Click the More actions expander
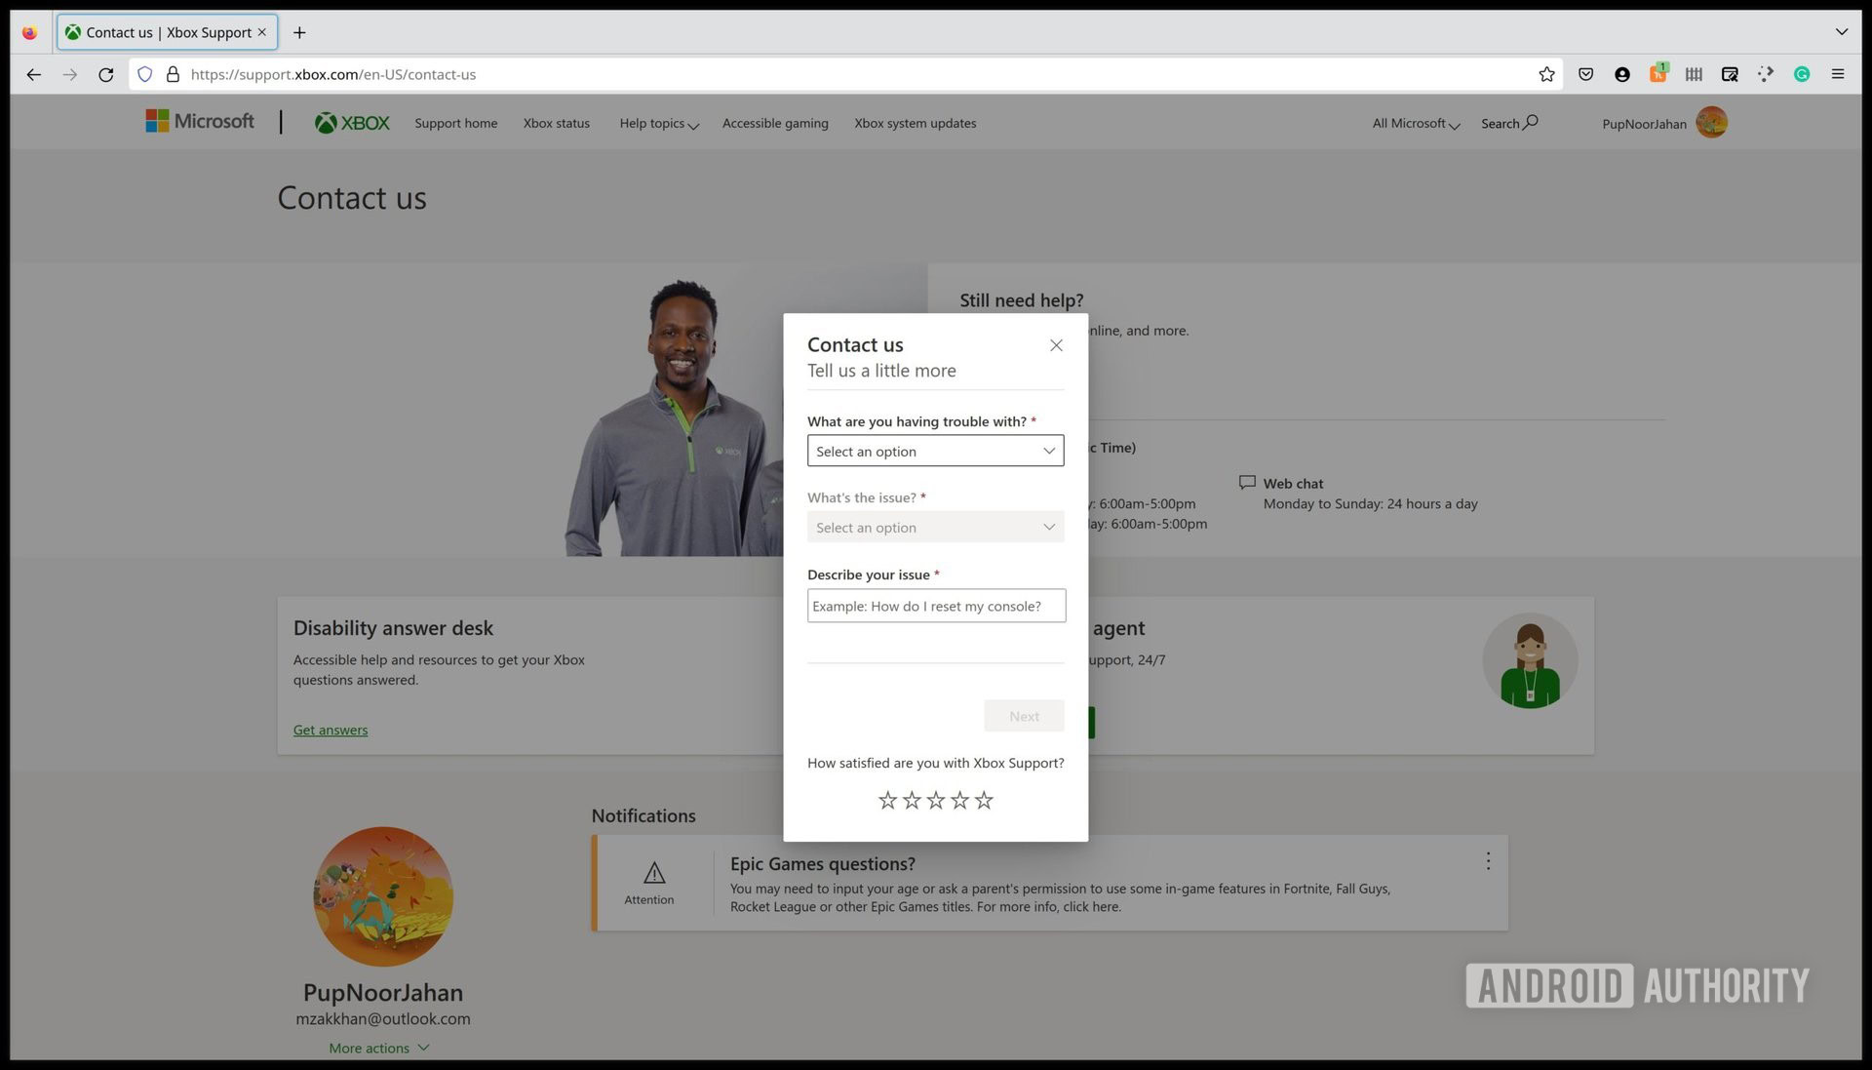The height and width of the screenshot is (1070, 1872). pyautogui.click(x=382, y=1046)
